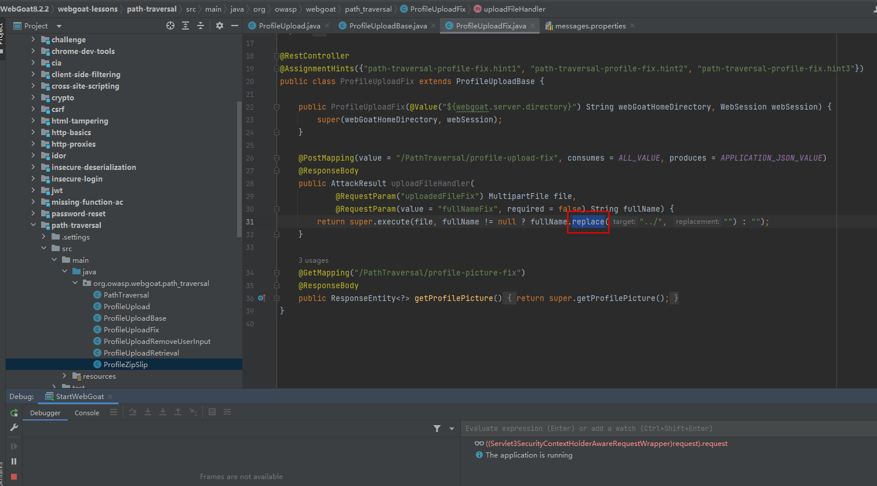This screenshot has width=877, height=486.
Task: Click the Project tree vertical scrollbar
Action: pyautogui.click(x=239, y=169)
